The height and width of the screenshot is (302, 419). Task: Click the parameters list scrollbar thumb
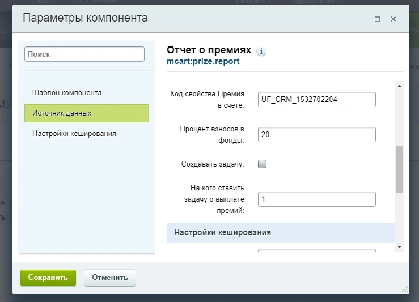click(399, 169)
